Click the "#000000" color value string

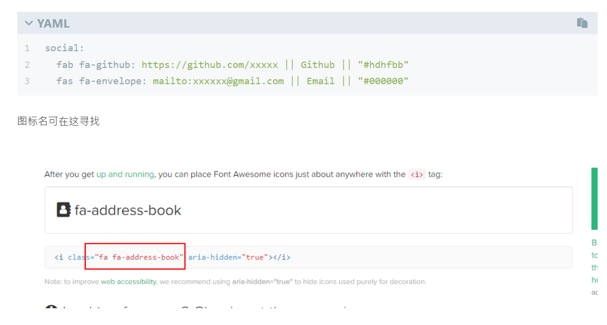(383, 81)
